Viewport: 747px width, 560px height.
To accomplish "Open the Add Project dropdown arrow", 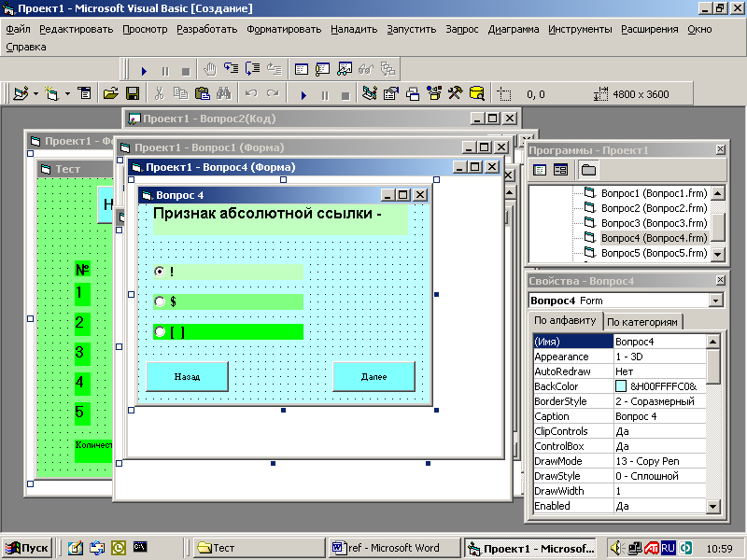I will point(35,94).
